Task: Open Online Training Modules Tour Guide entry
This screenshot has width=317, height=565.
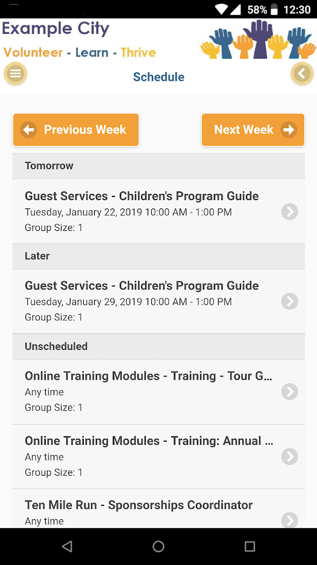Action: [158, 392]
